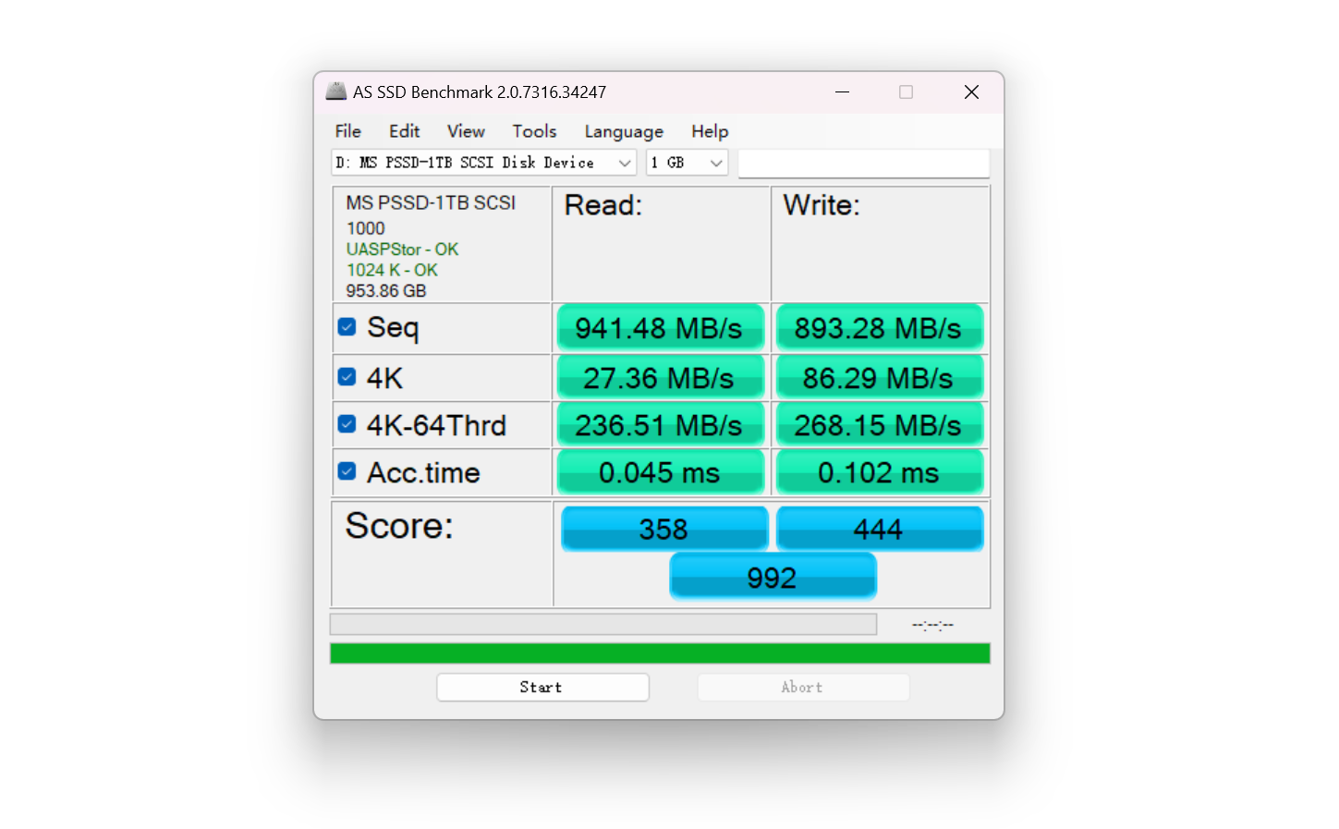Click the total score 992 box
Image resolution: width=1339 pixels, height=829 pixels.
[x=772, y=577]
